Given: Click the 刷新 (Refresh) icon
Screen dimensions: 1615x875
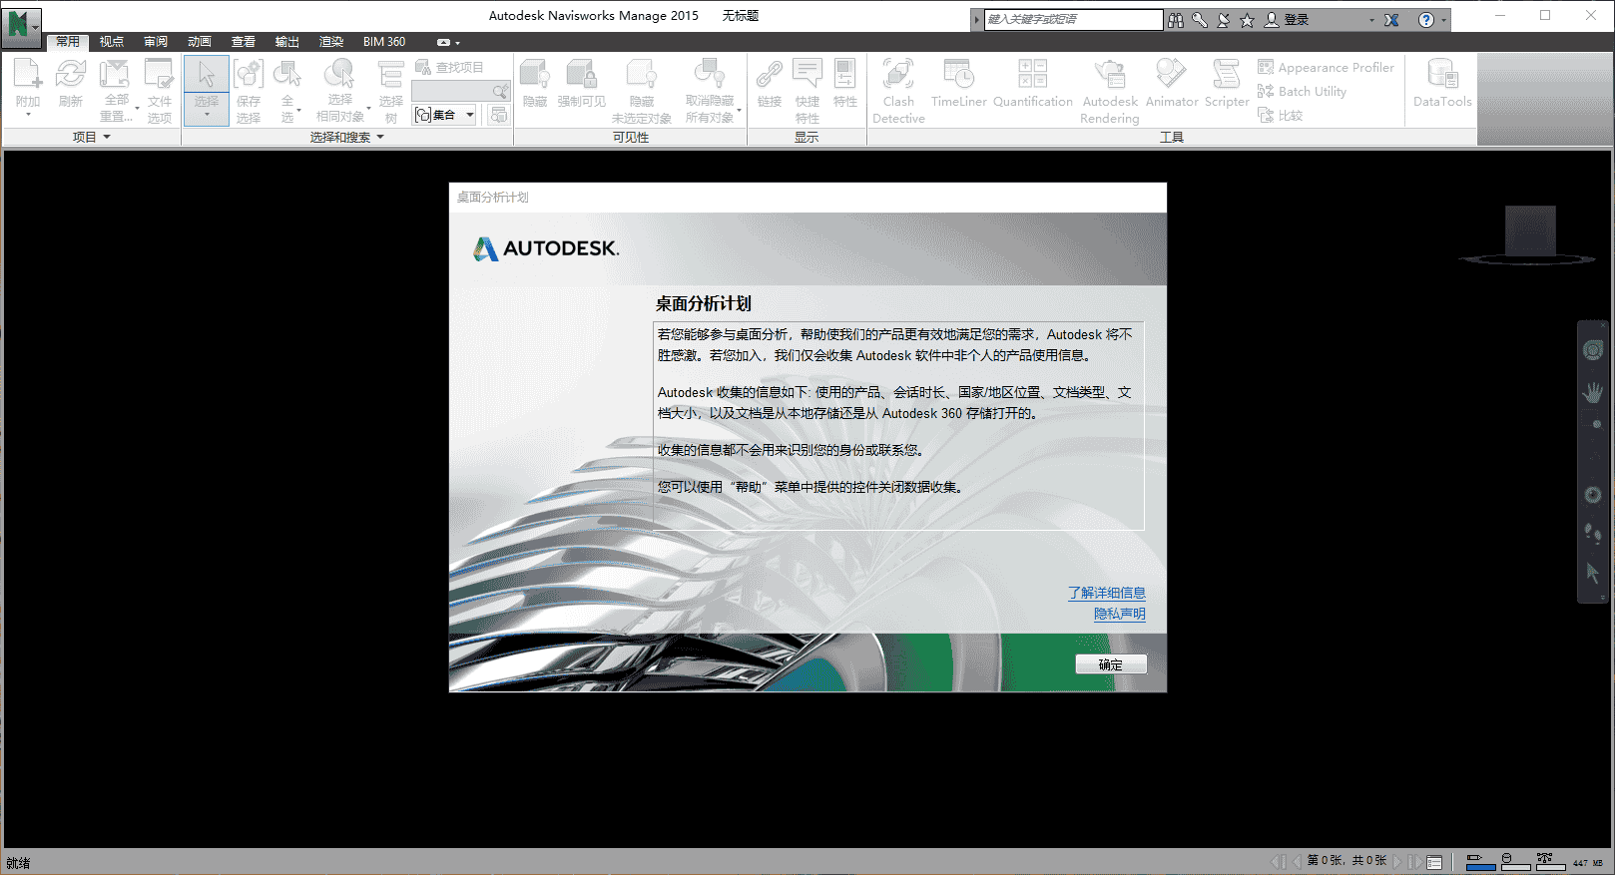Looking at the screenshot, I should [70, 74].
